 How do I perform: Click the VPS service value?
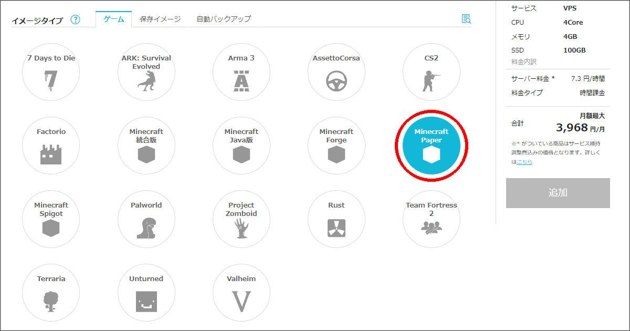click(570, 8)
